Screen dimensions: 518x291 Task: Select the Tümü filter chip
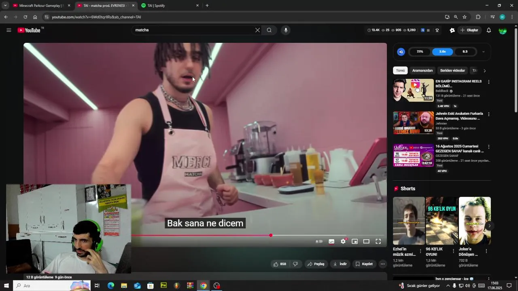pyautogui.click(x=400, y=70)
